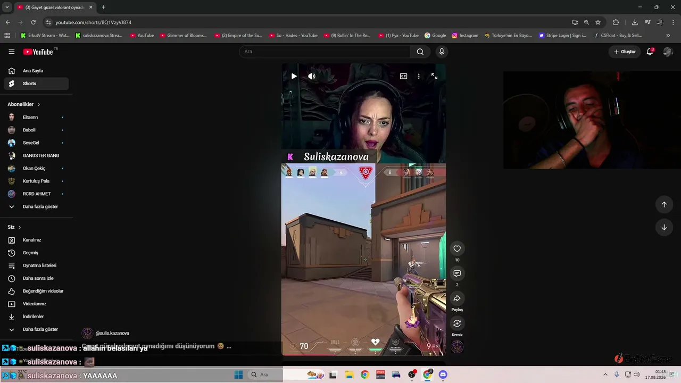This screenshot has height=383, width=681.
Task: Open the YouTube notifications bell
Action: click(x=650, y=52)
